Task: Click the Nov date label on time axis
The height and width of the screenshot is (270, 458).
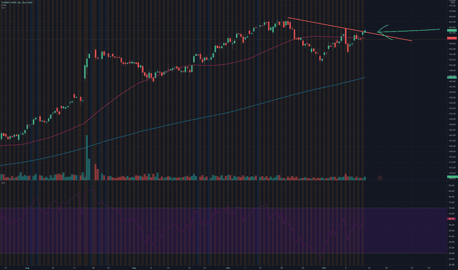Action: tap(324, 268)
